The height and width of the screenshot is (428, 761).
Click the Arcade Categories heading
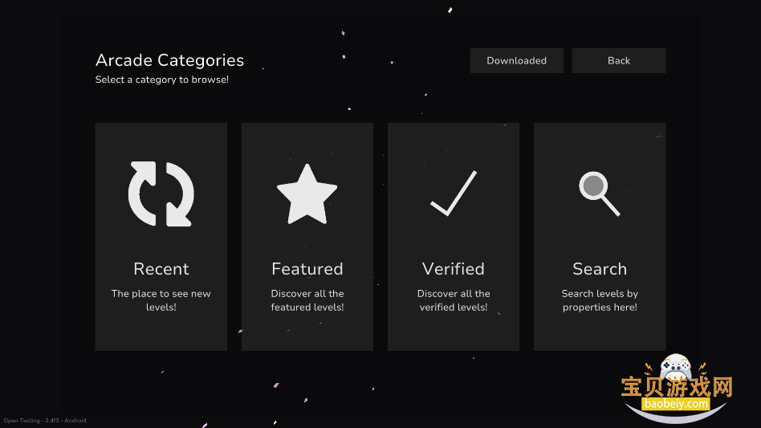[169, 60]
